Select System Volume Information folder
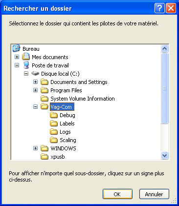 point(83,99)
